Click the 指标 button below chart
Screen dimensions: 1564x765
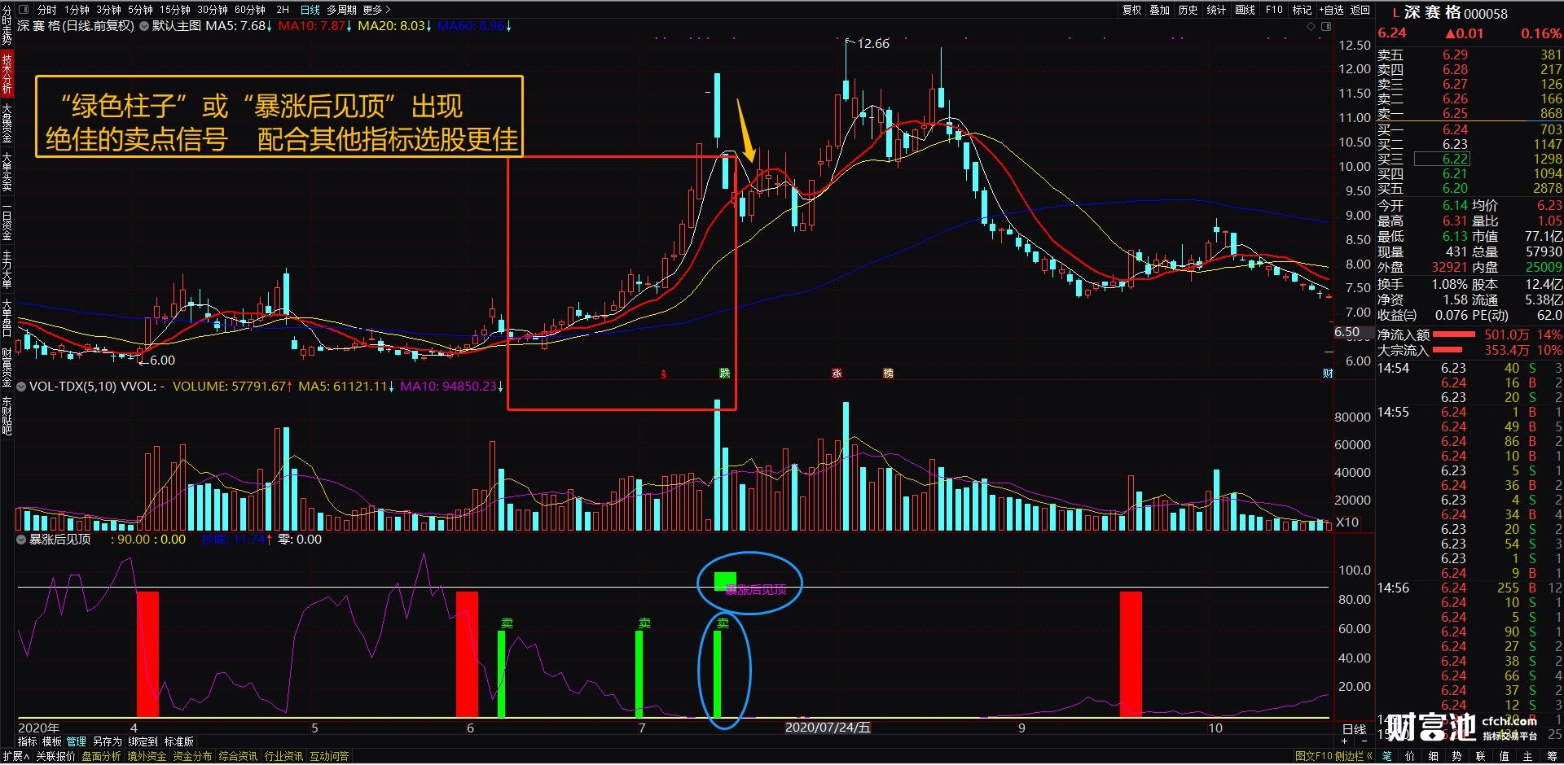click(28, 742)
